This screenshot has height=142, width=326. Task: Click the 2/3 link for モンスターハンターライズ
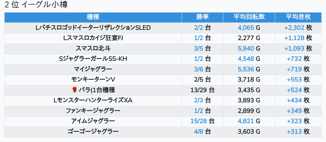[x=198, y=100]
